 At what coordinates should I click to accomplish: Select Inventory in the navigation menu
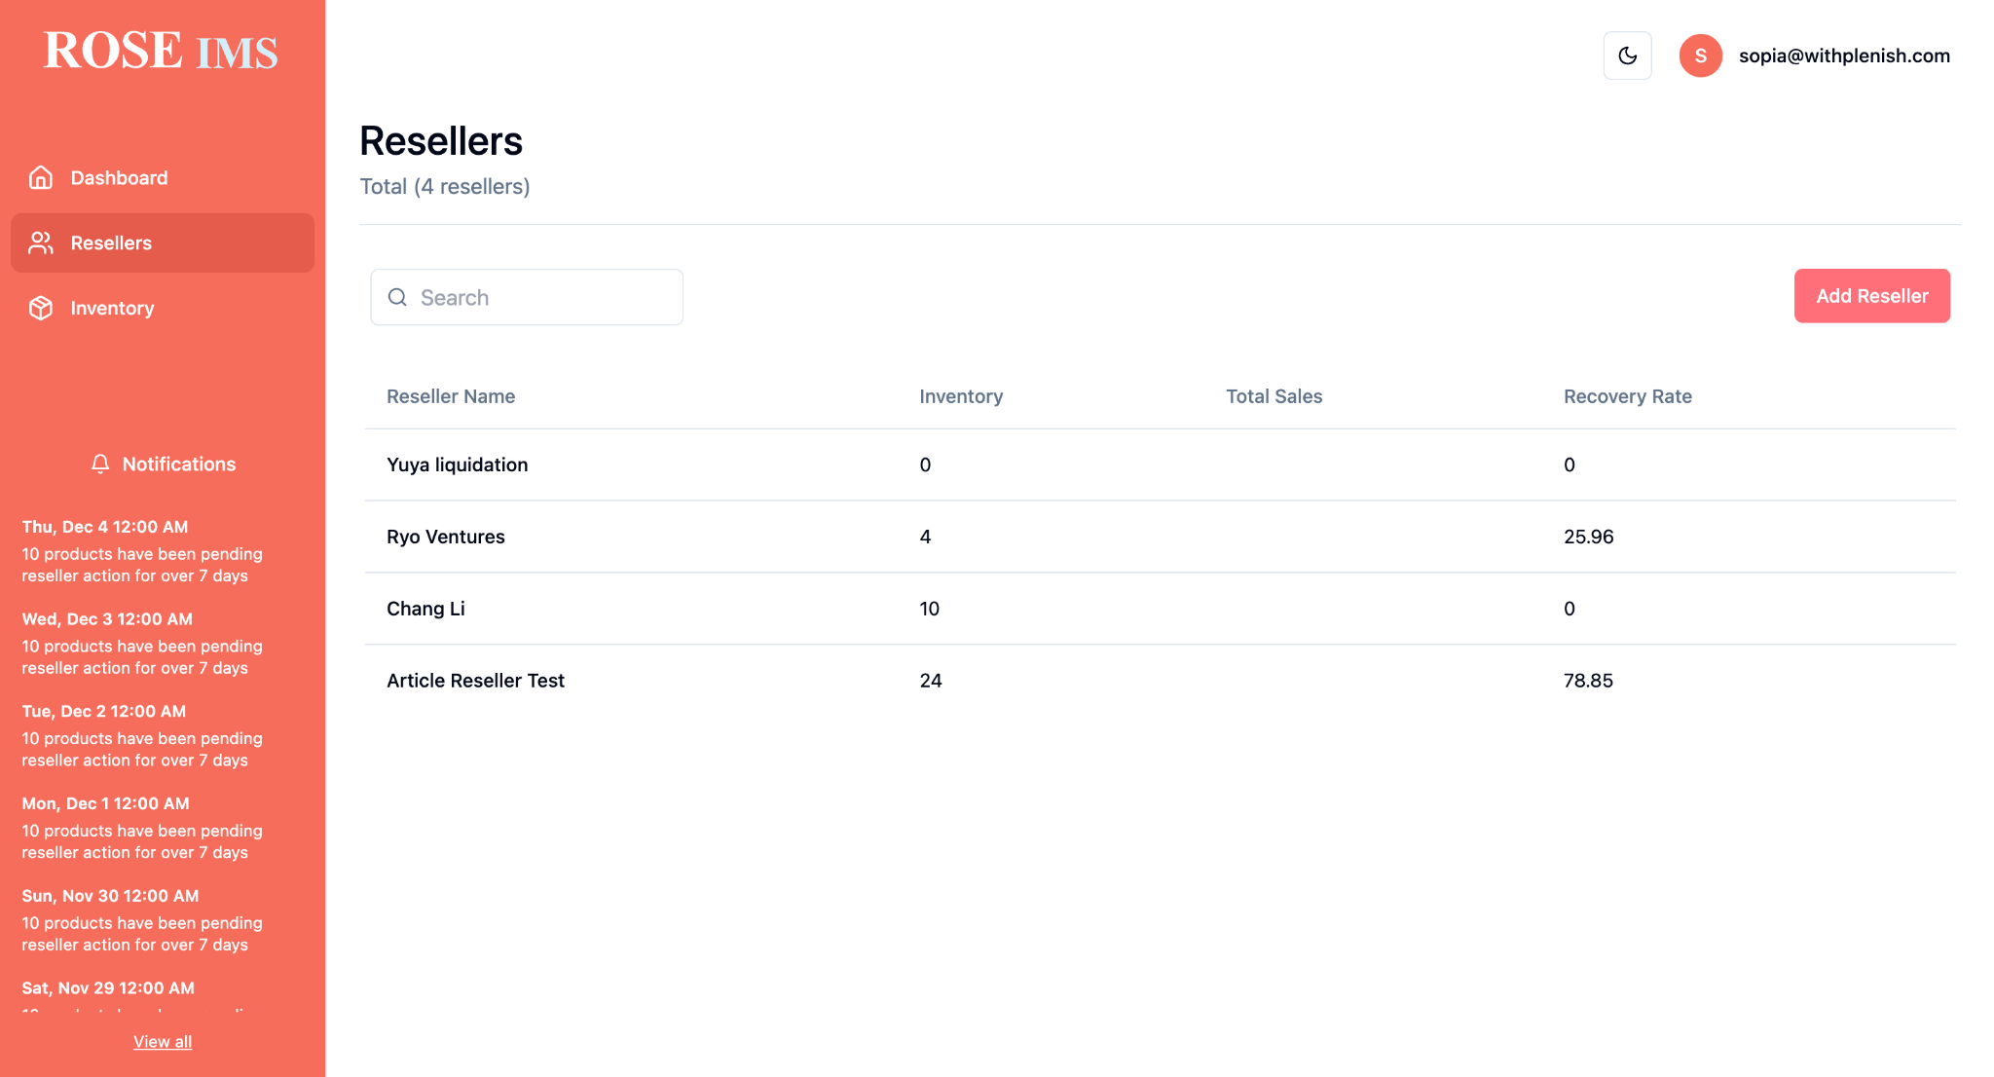(x=112, y=308)
